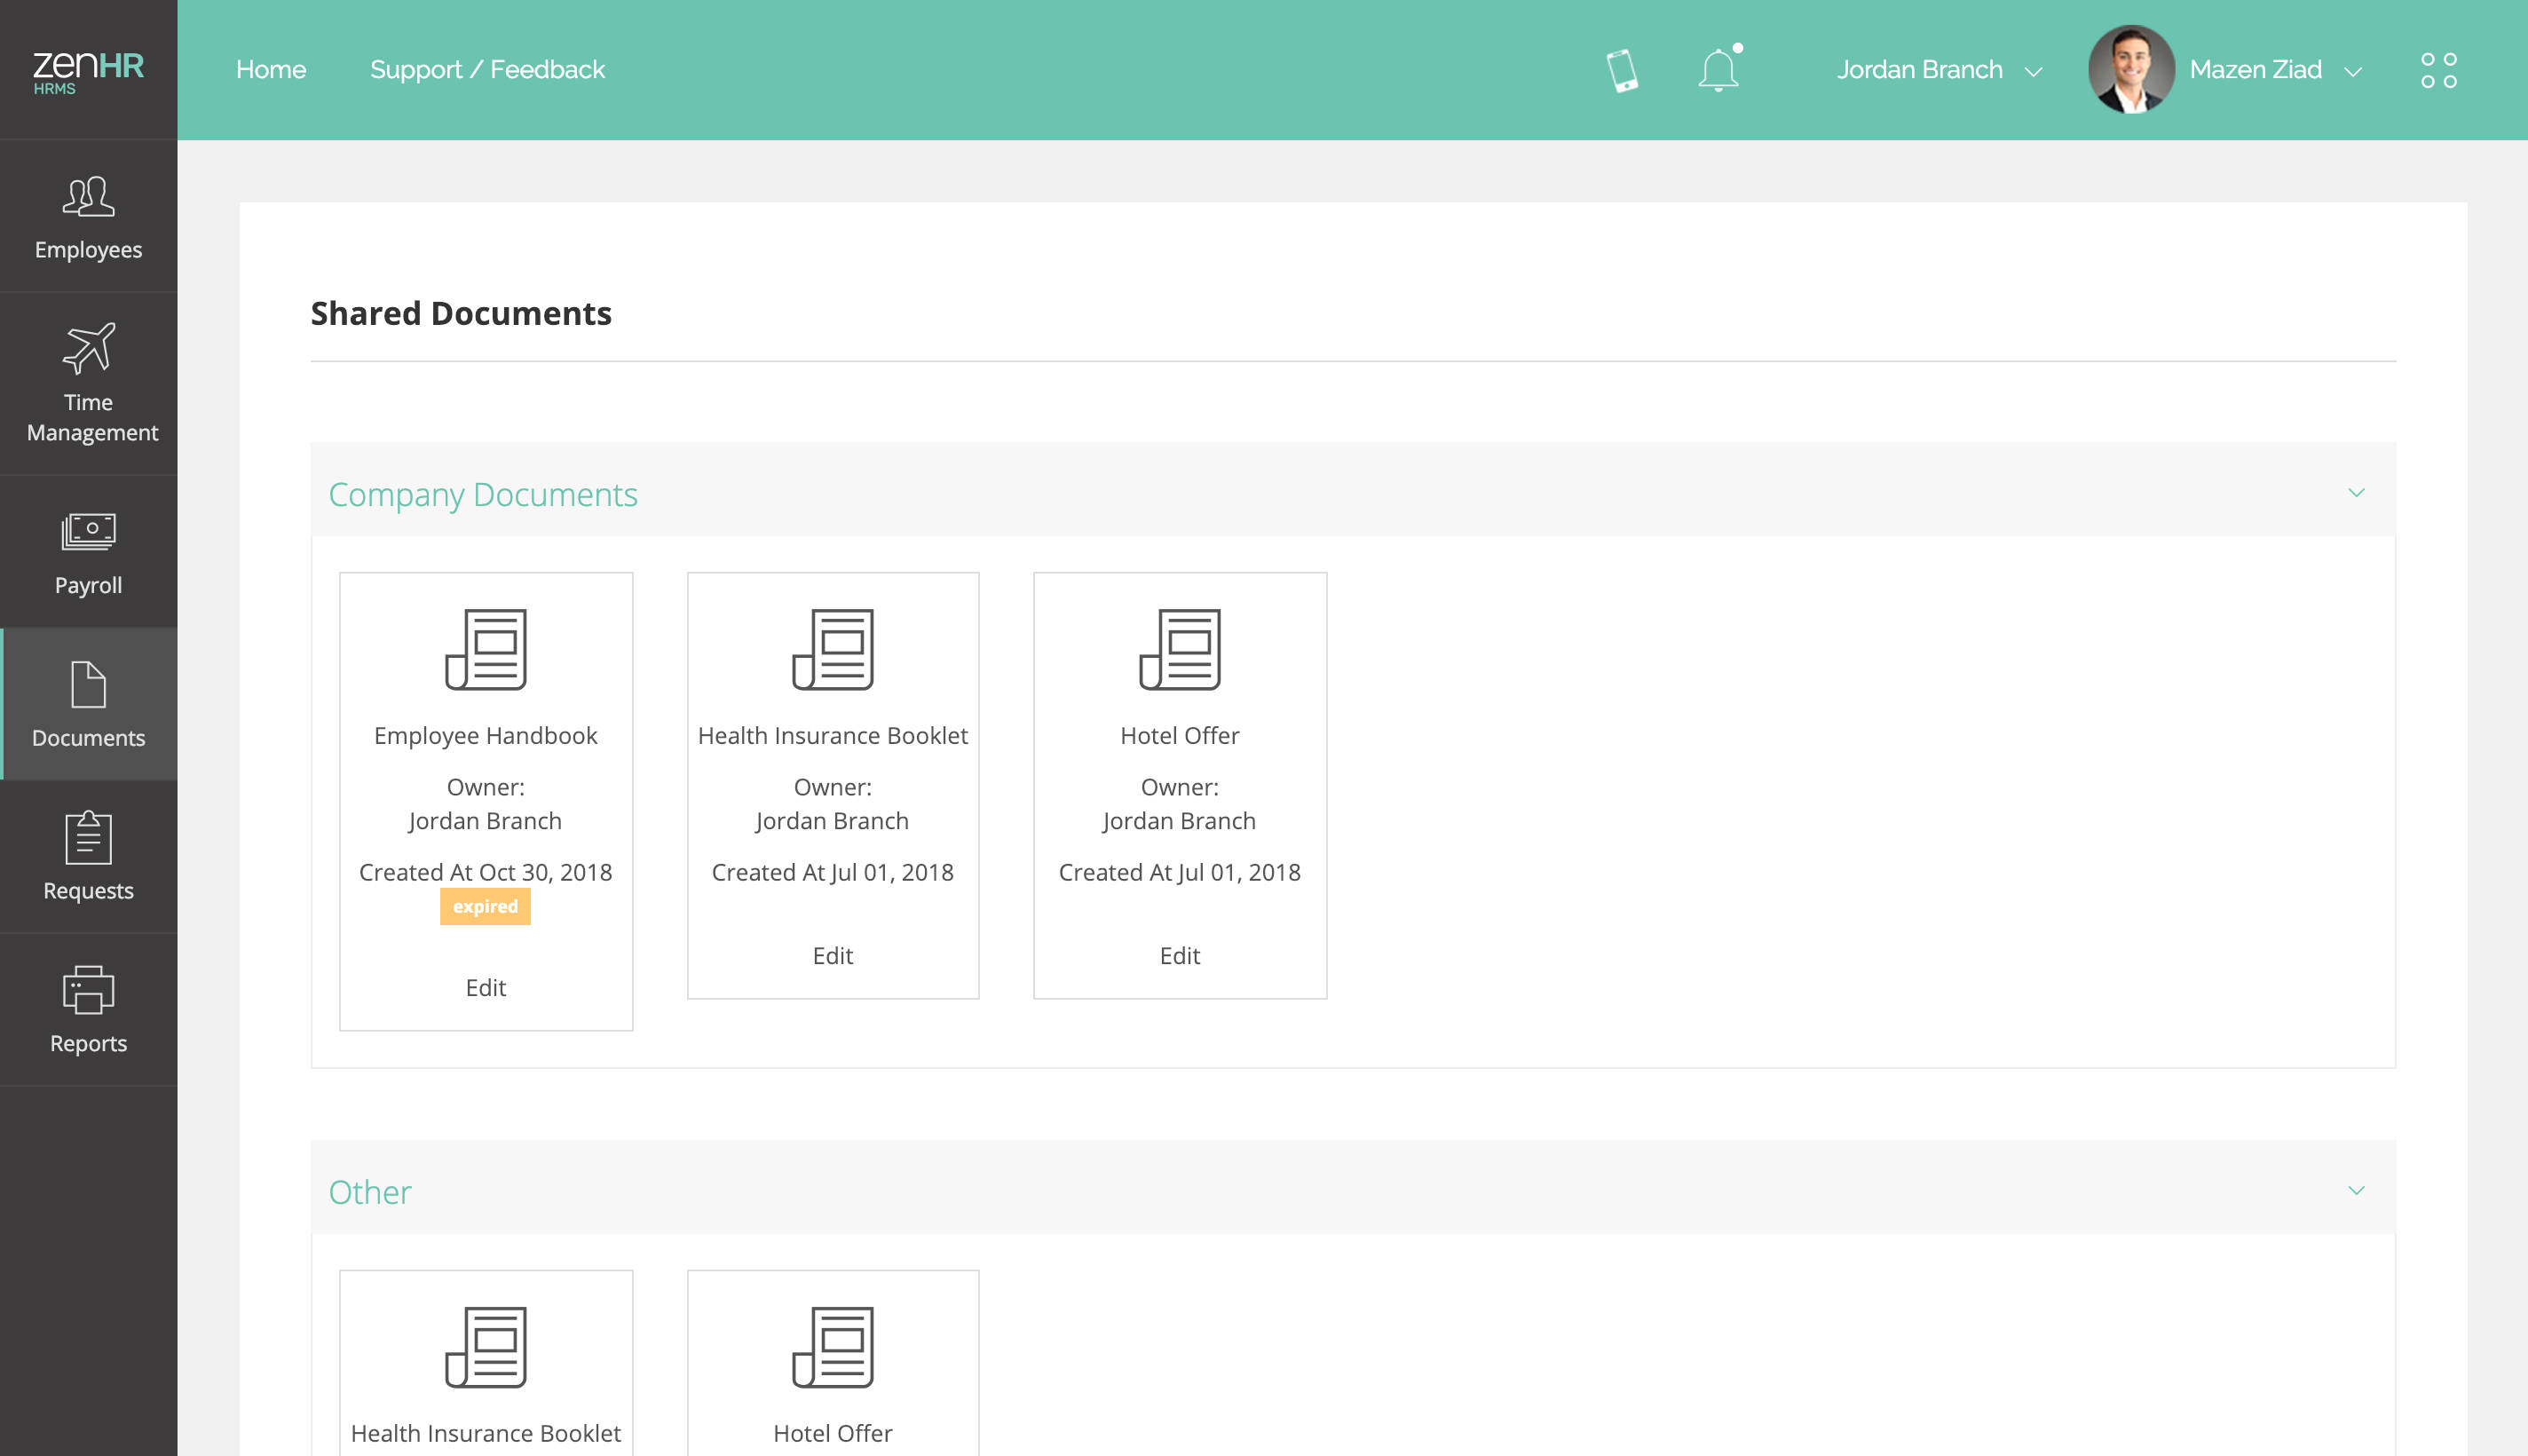Image resolution: width=2528 pixels, height=1456 pixels.
Task: Open the four-circle apps menu icon
Action: click(x=2438, y=70)
